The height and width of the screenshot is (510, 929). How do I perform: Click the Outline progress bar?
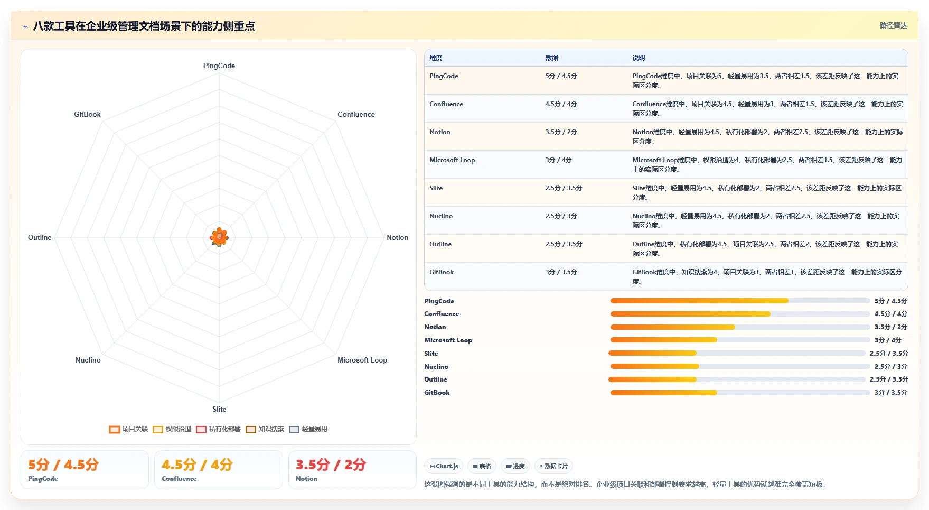pyautogui.click(x=738, y=379)
